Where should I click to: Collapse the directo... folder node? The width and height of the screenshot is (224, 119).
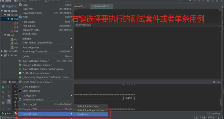click(5, 15)
